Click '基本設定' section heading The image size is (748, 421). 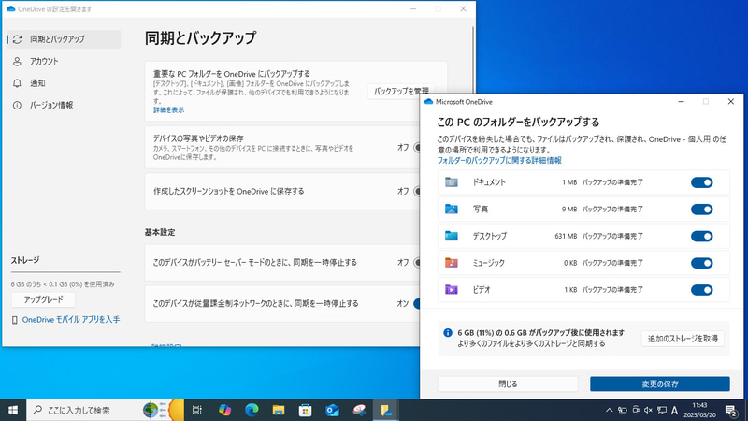pyautogui.click(x=160, y=232)
